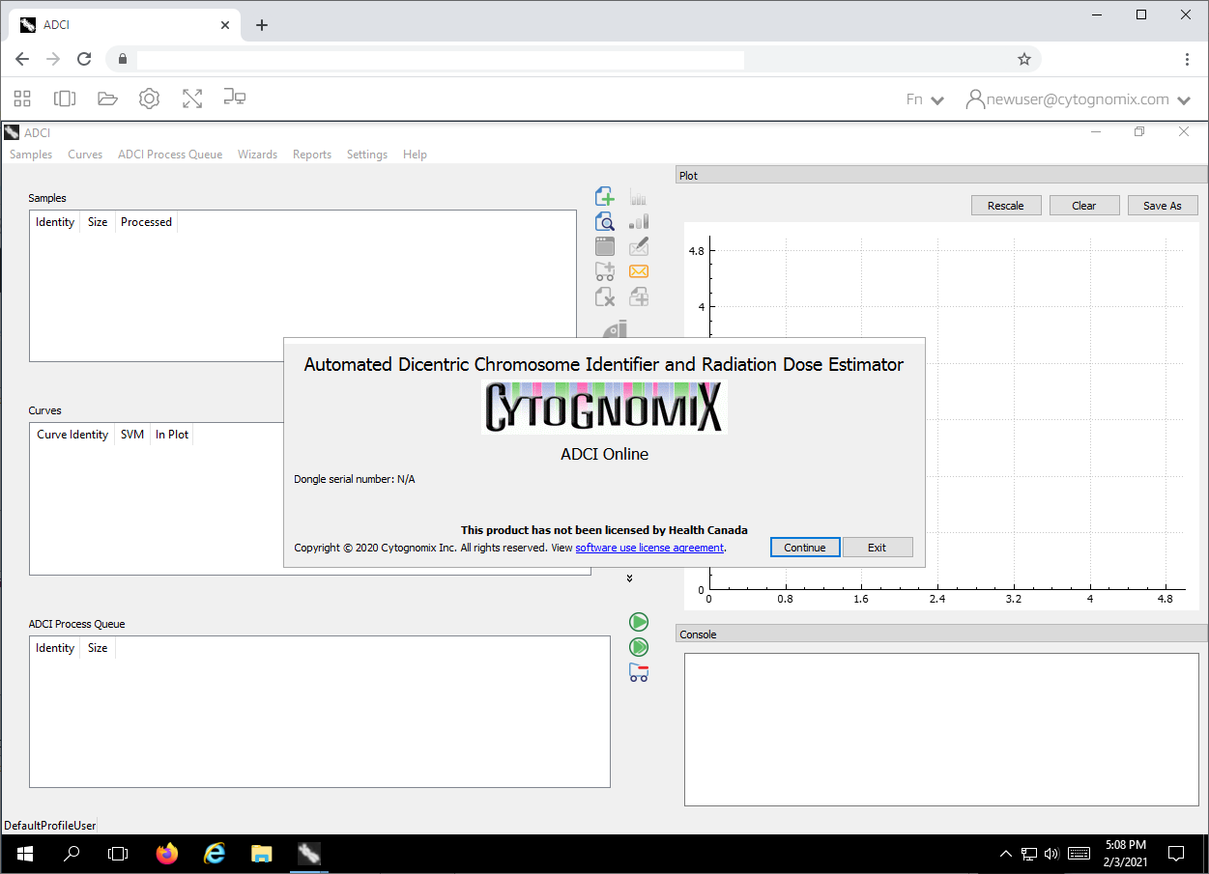This screenshot has width=1209, height=874.
Task: Open the newuser@cytognomix.com account dropdown
Action: [x=1079, y=99]
